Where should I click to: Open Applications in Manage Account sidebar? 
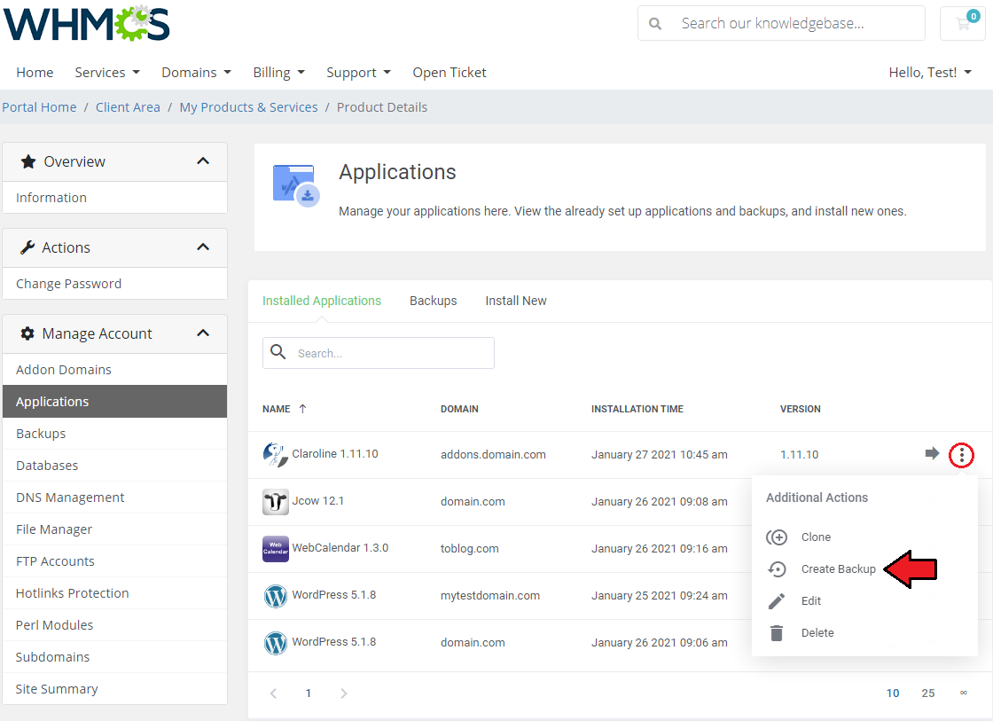click(114, 402)
